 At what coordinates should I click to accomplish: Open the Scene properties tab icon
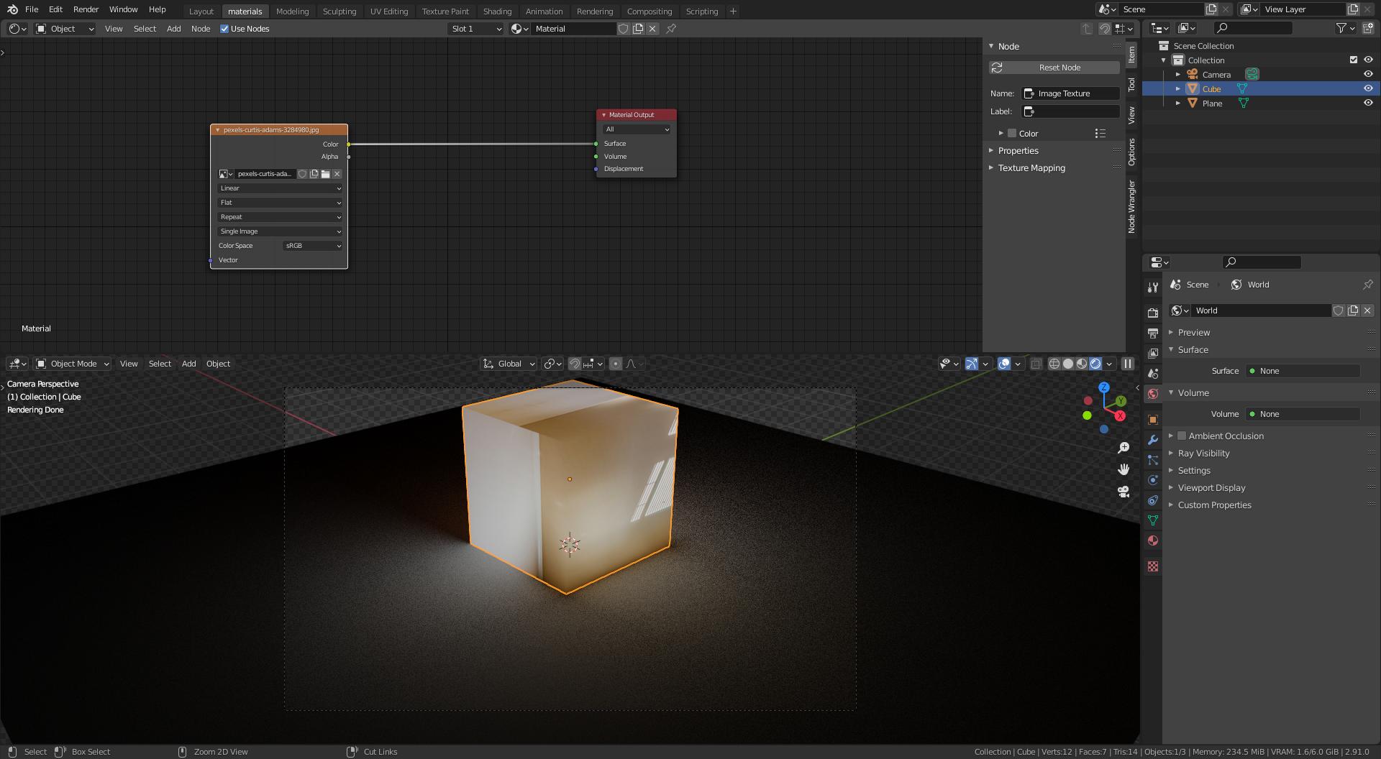coord(1153,374)
